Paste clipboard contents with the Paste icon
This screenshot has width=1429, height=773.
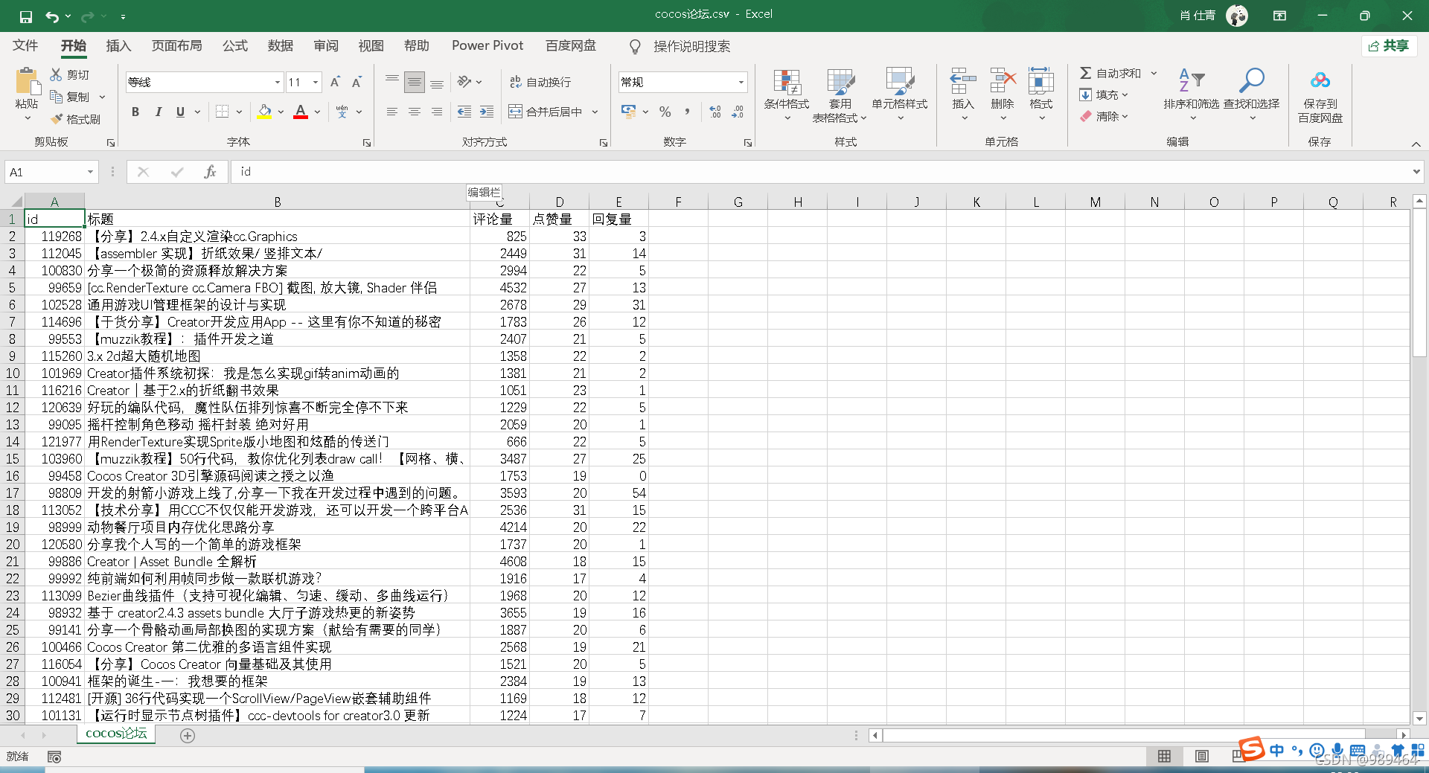pyautogui.click(x=27, y=81)
